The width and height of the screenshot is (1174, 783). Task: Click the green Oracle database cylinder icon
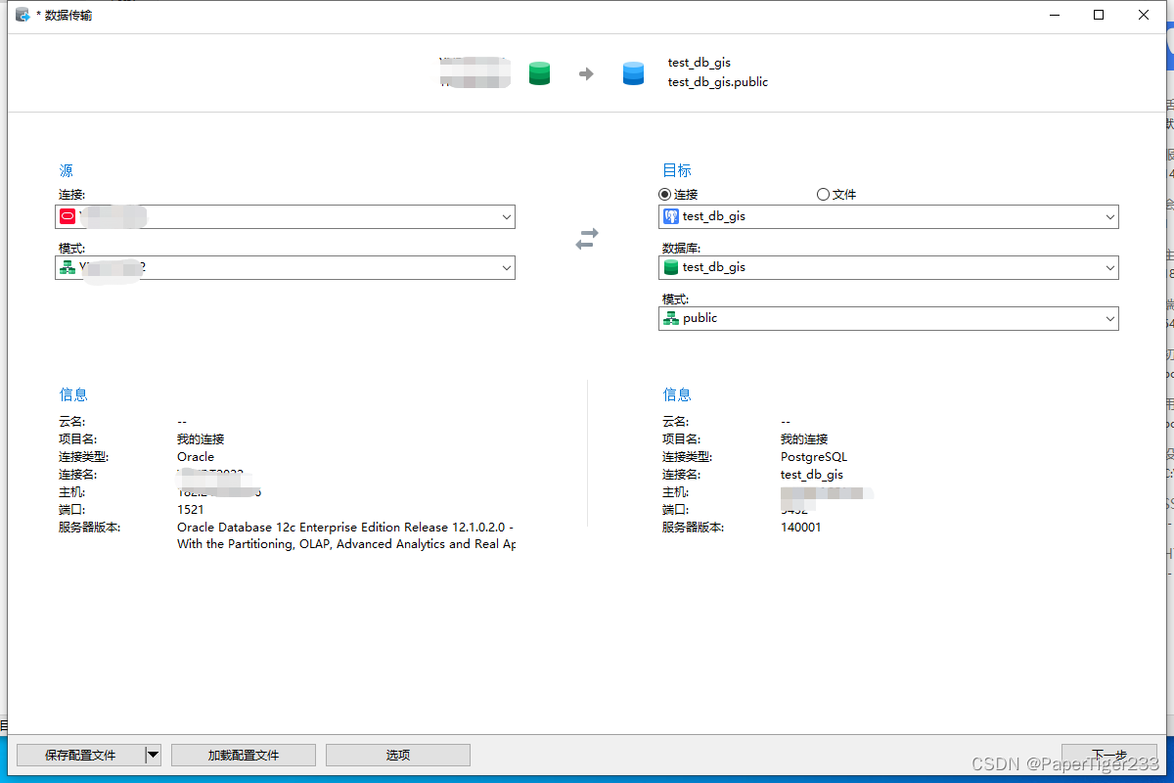point(539,72)
